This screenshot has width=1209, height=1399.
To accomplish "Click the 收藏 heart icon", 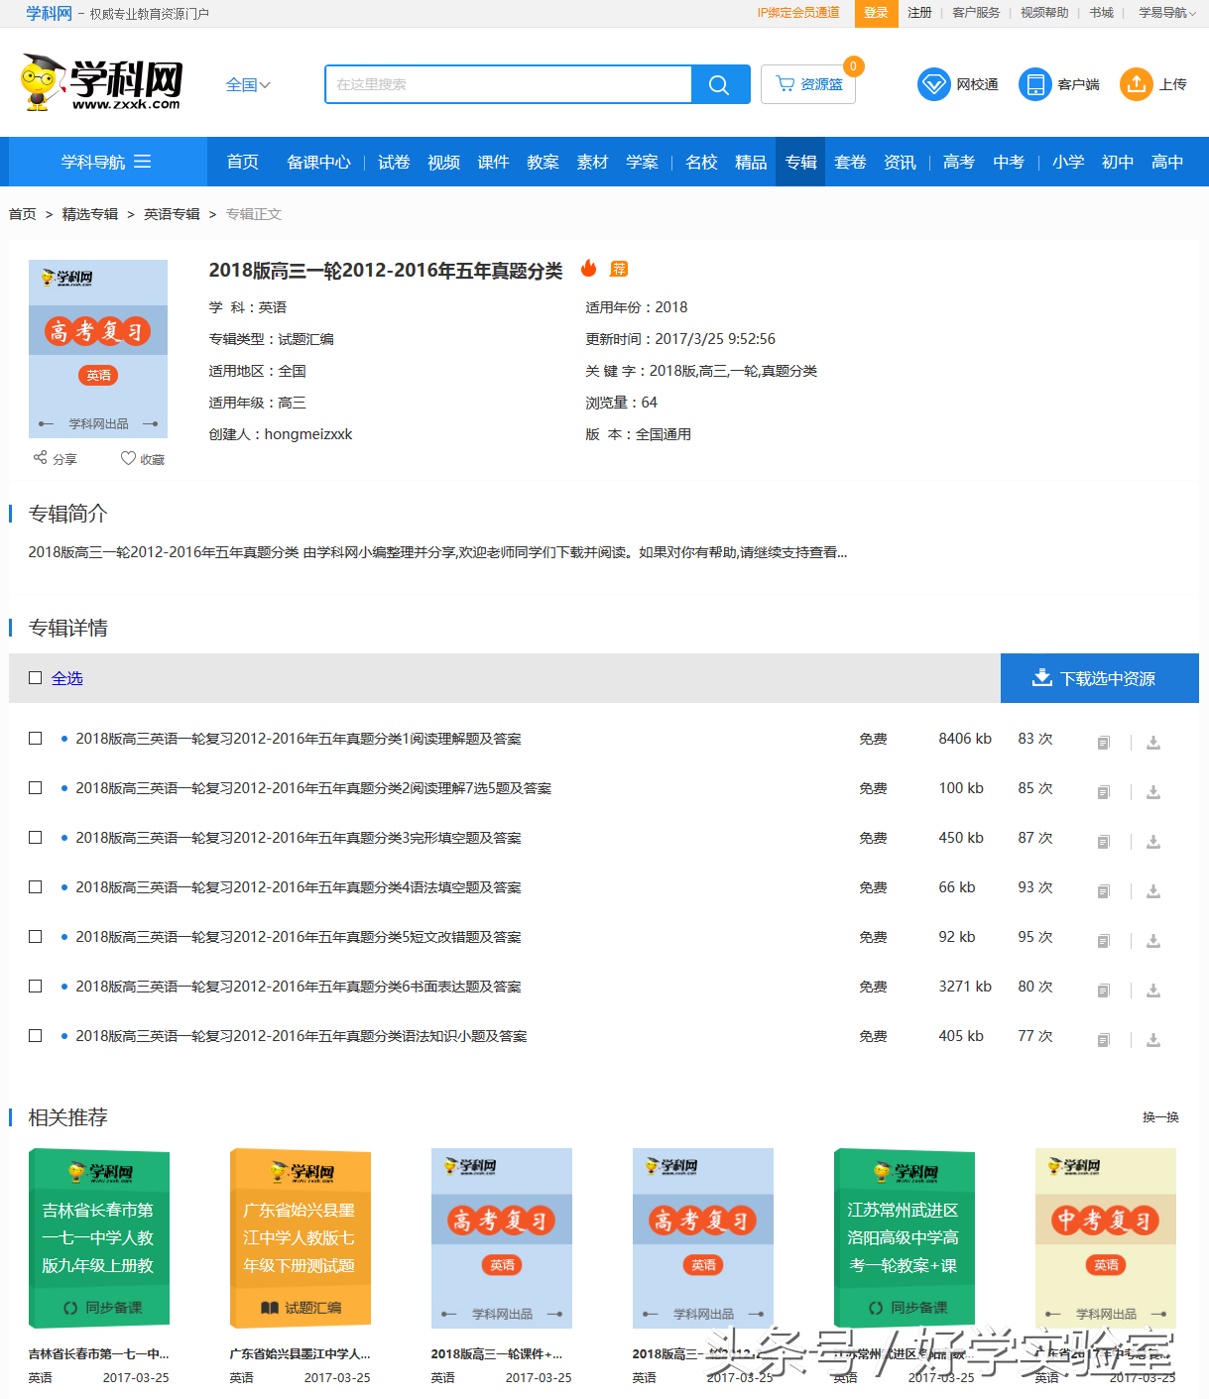I will (x=128, y=458).
